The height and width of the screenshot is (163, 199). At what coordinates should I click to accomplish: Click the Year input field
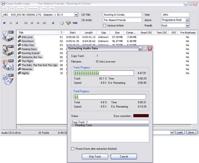point(175,15)
